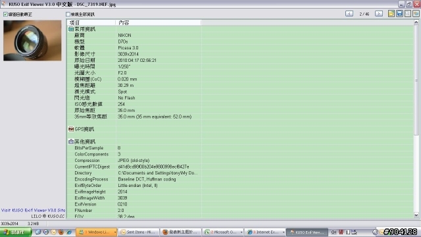Viewport: 421px width, 237px height.
Task: Expand hidden system tray icons arrow
Action: click(375, 232)
